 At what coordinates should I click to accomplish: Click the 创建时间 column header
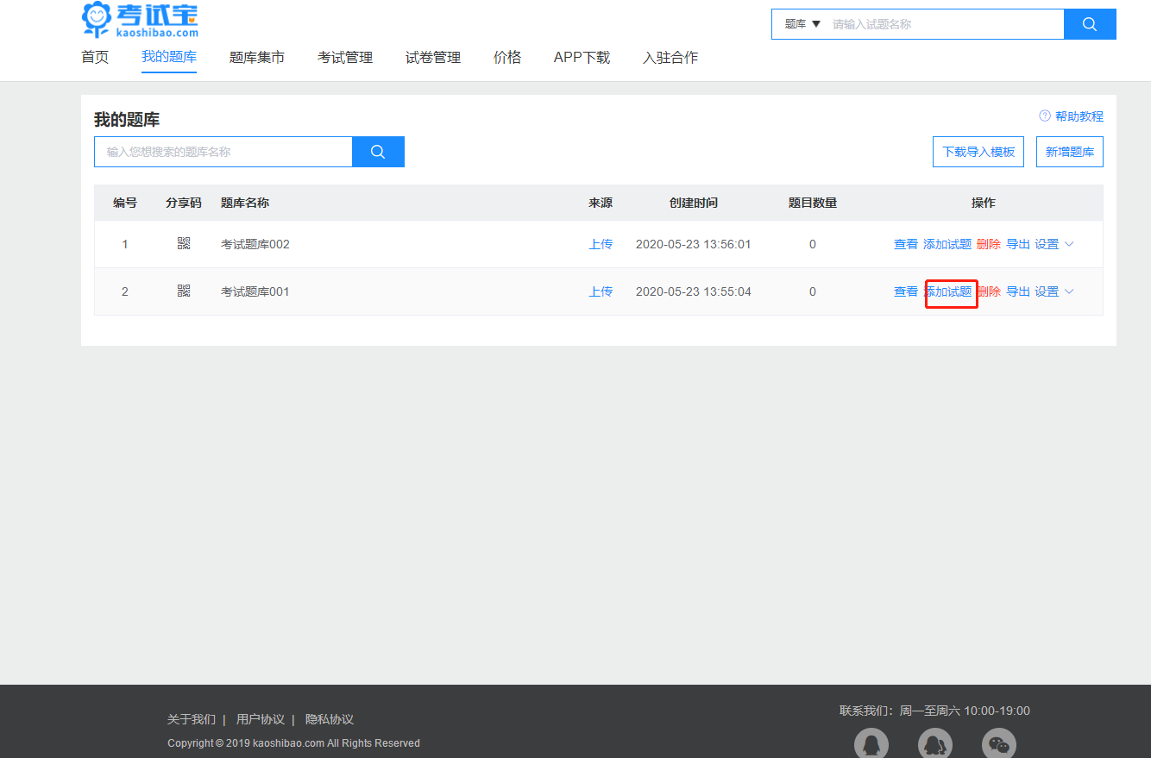[x=694, y=203]
